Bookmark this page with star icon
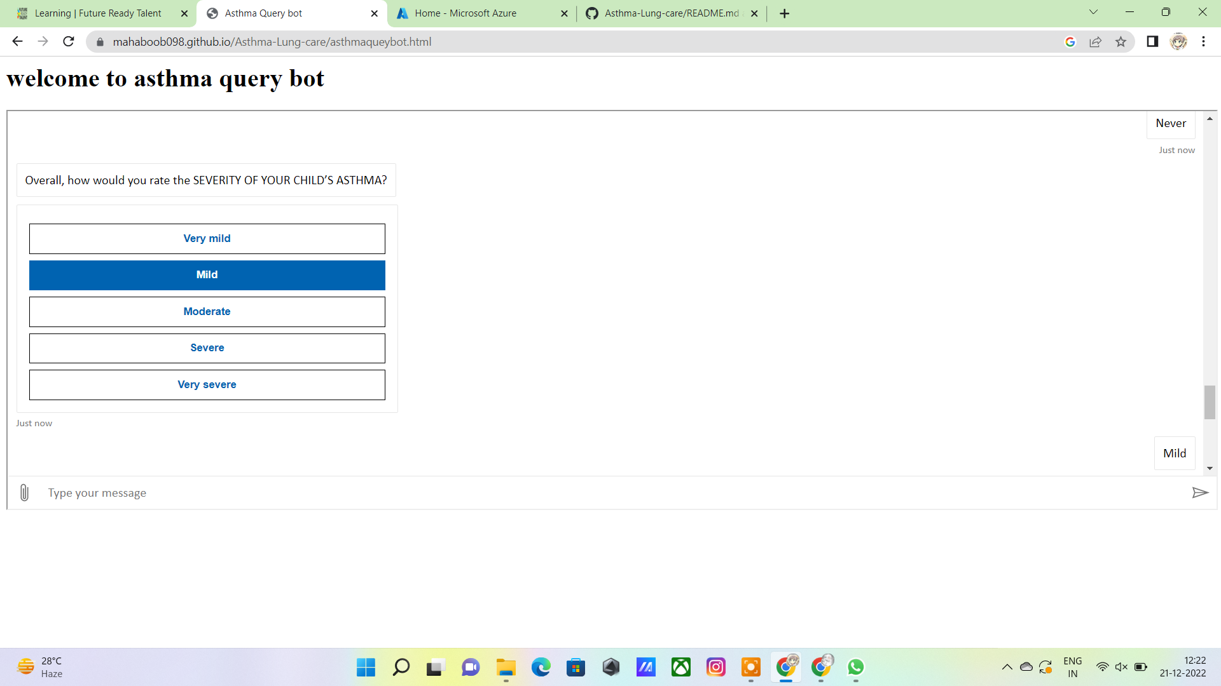This screenshot has height=686, width=1221. (1121, 42)
